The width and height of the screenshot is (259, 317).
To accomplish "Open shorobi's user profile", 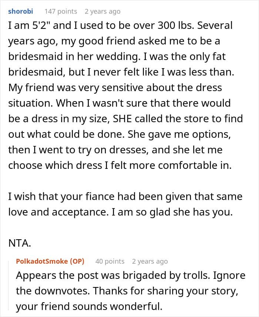I will tap(20, 11).
